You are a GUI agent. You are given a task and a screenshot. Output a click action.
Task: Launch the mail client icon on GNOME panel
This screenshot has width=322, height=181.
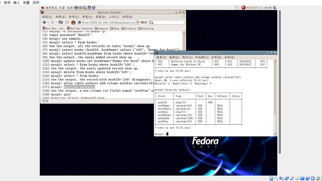(80, 8)
